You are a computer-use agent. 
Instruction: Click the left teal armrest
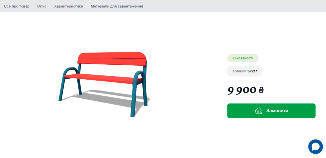(x=68, y=72)
